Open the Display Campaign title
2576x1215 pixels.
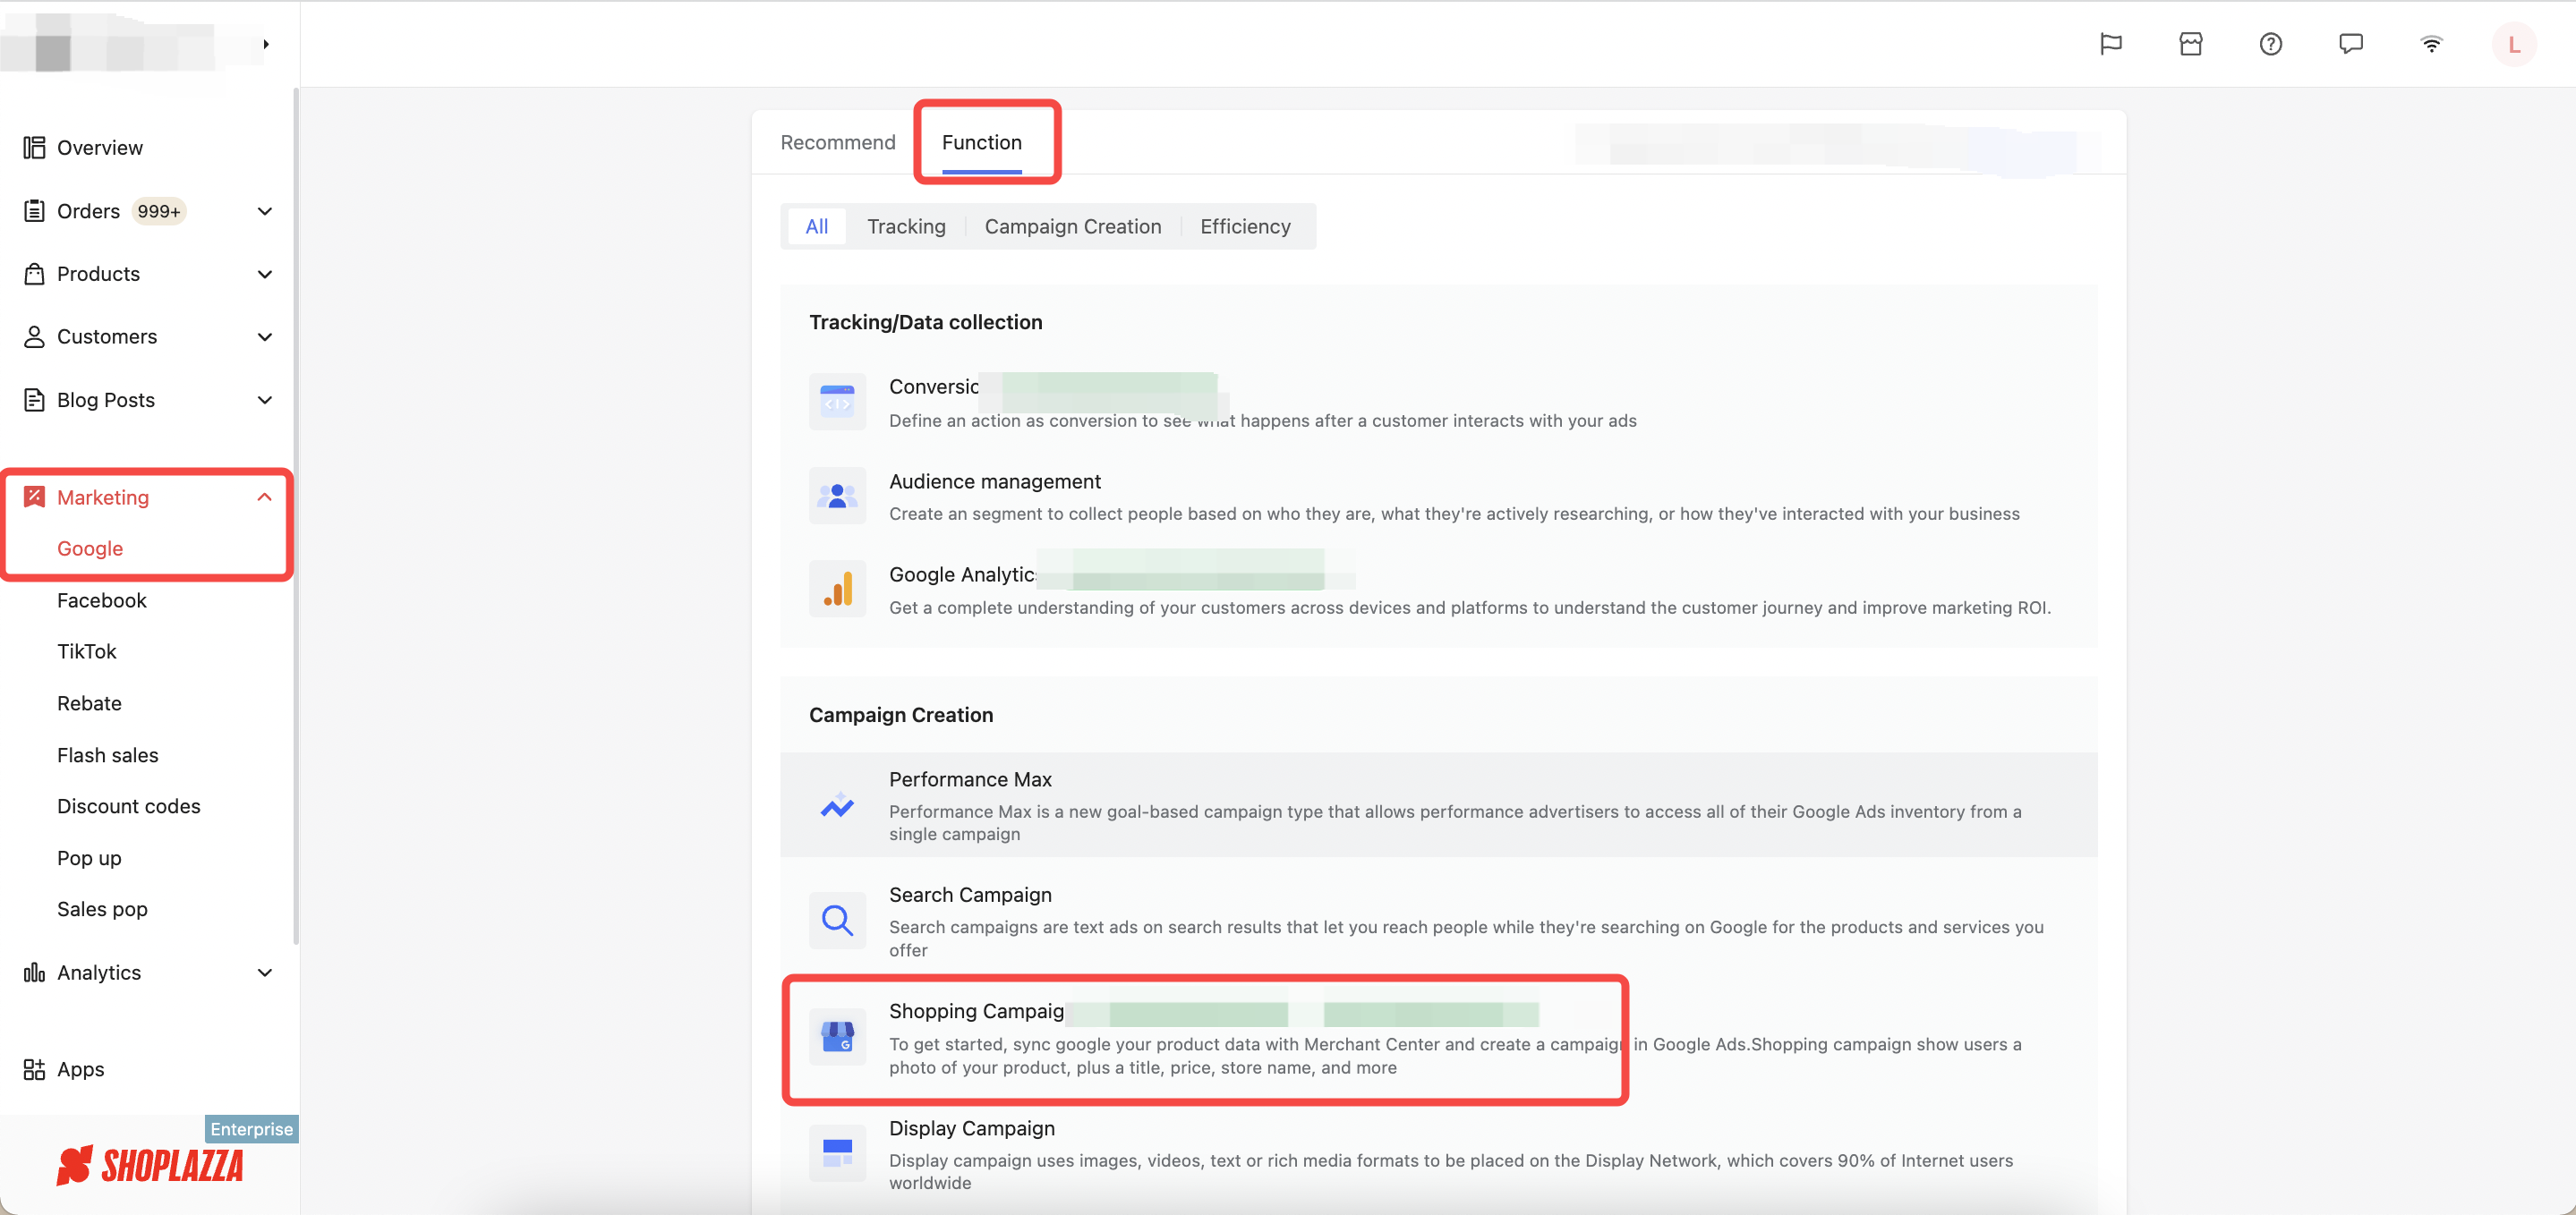972,1128
